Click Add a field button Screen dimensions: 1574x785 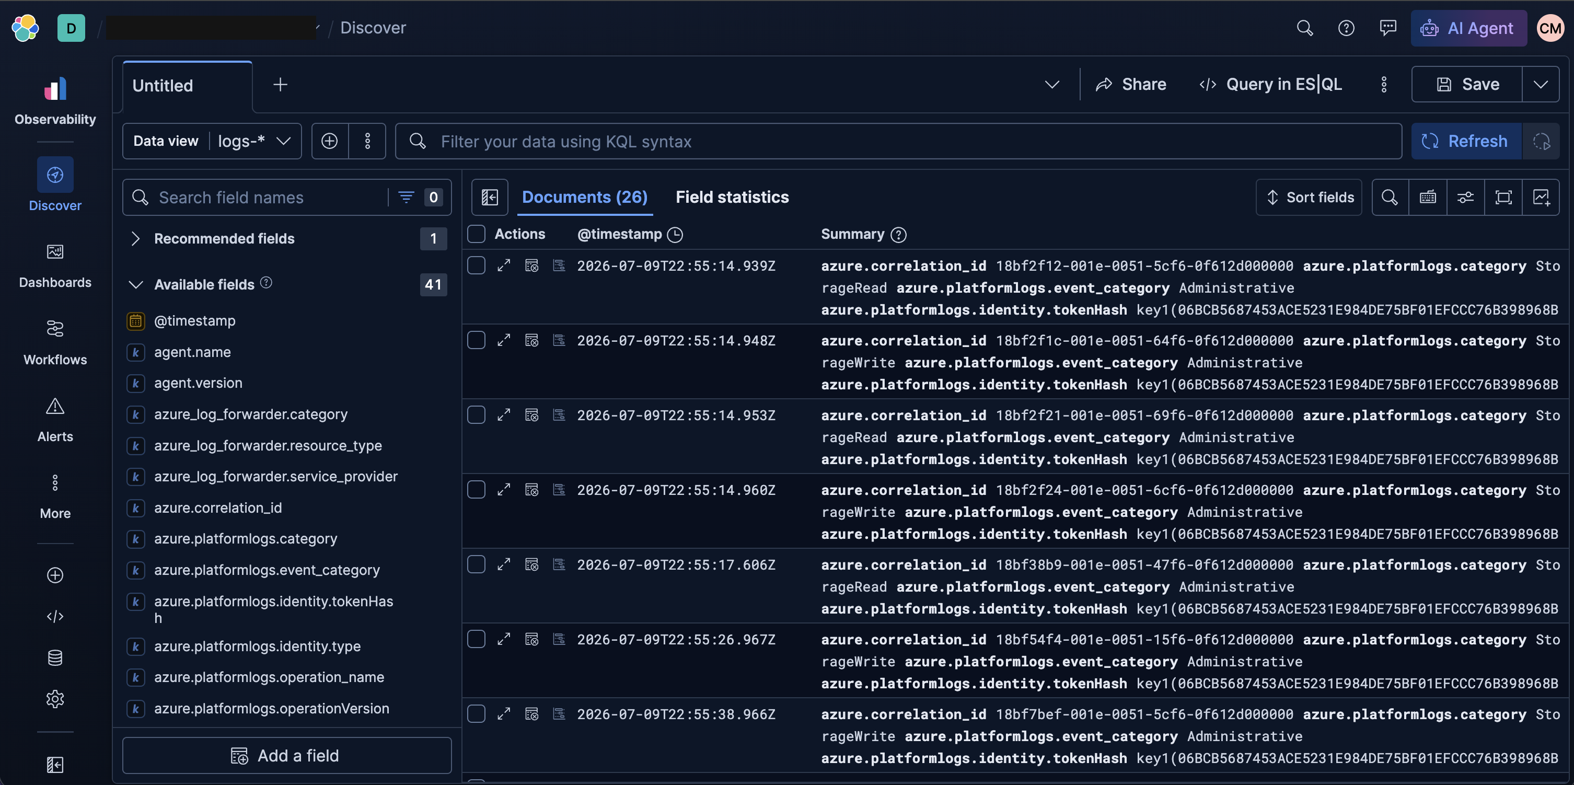(286, 756)
